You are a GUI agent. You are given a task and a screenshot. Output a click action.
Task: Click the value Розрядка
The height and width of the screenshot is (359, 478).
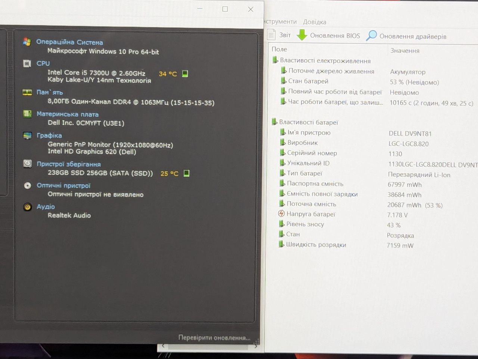click(x=400, y=236)
